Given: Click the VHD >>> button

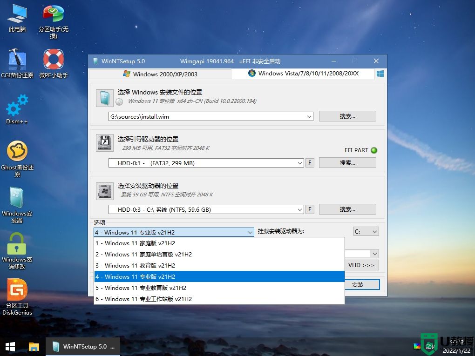Looking at the screenshot, I should click(362, 265).
